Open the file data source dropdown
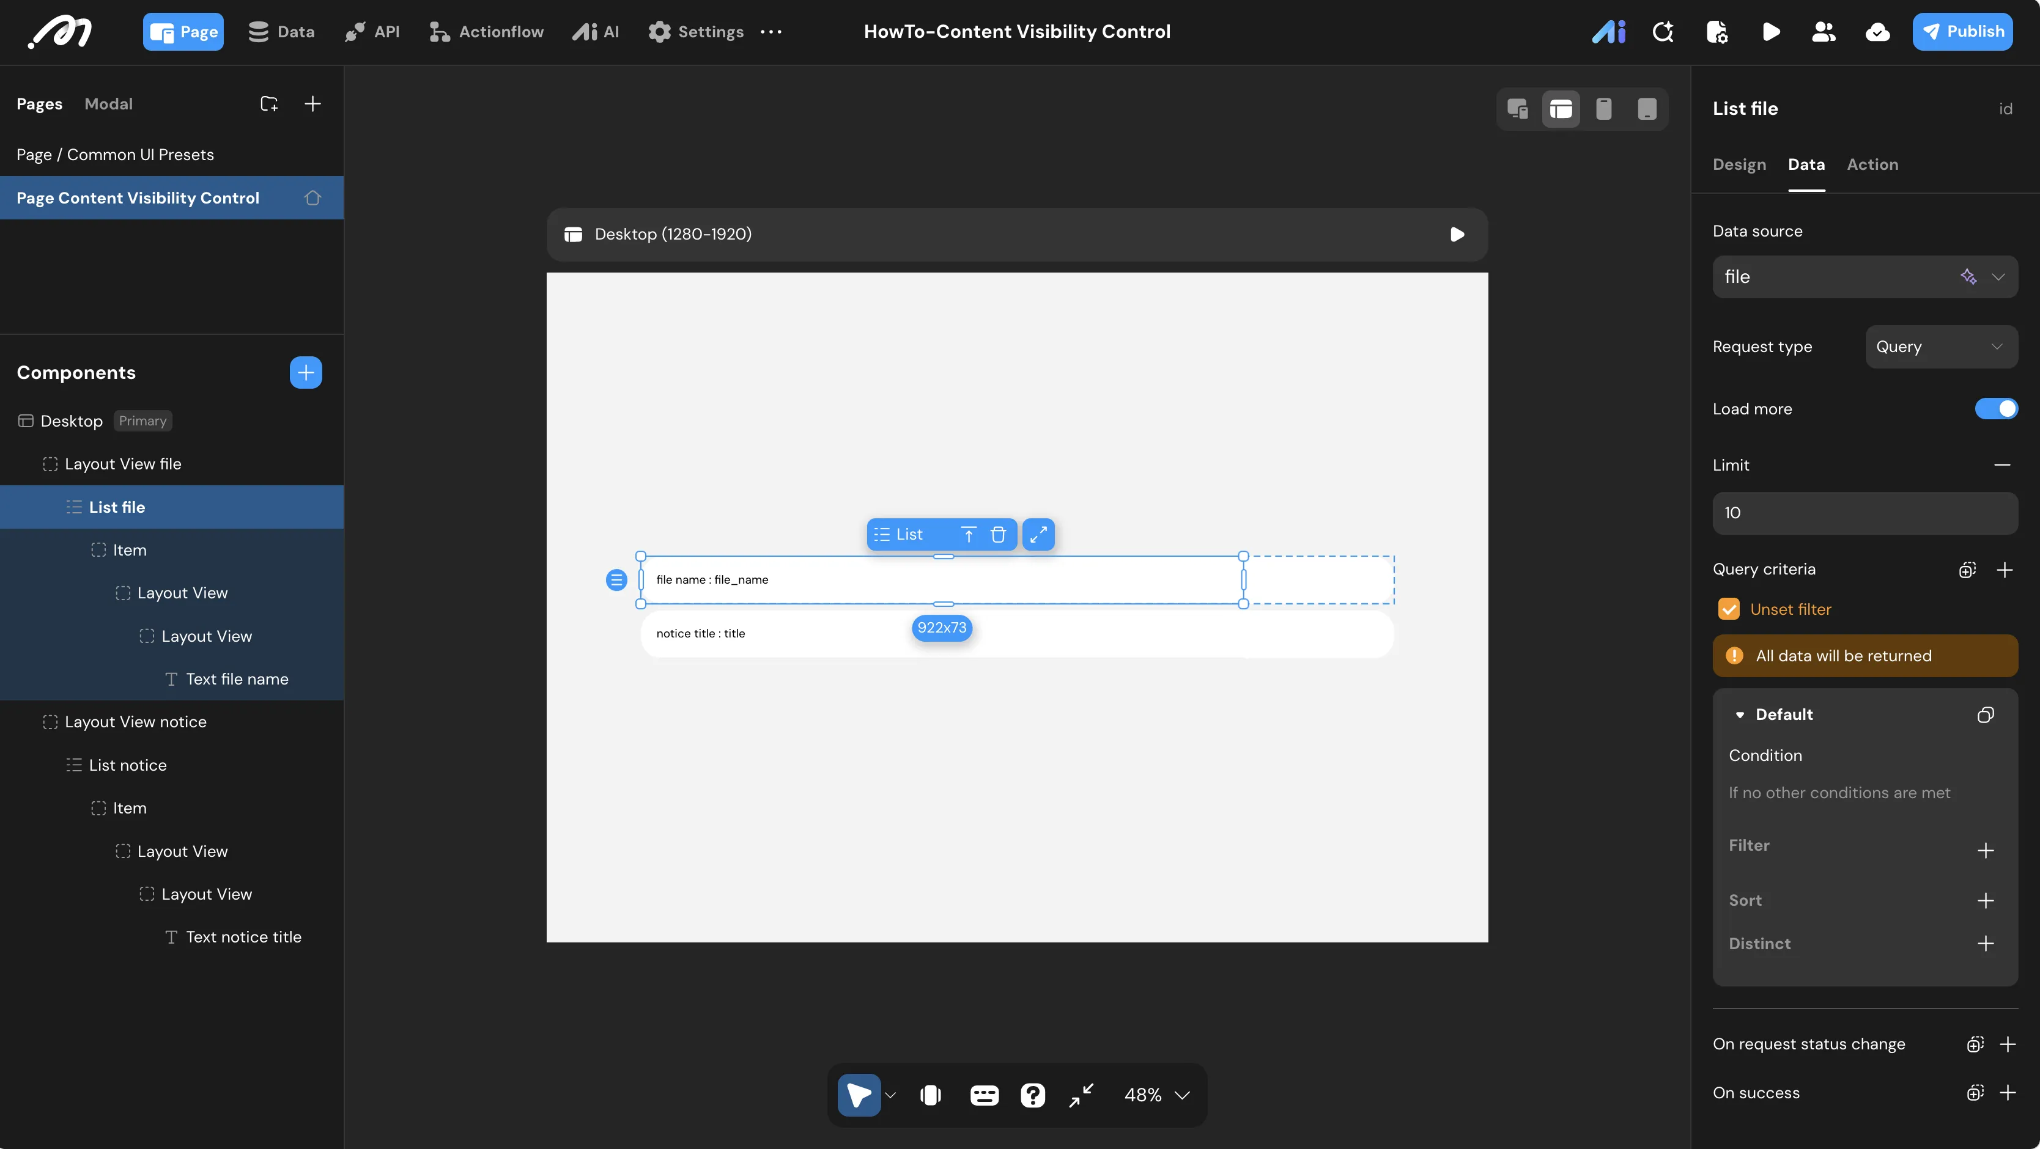 (1865, 276)
